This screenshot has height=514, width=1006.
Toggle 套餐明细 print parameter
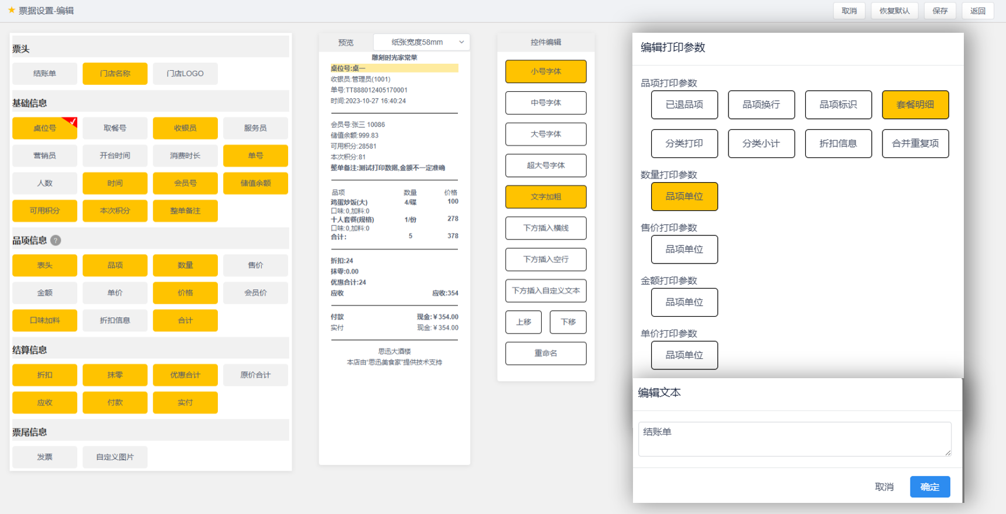coord(915,105)
